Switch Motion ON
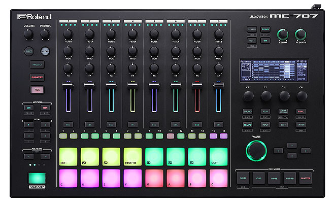The image size is (335, 207). click(28, 108)
